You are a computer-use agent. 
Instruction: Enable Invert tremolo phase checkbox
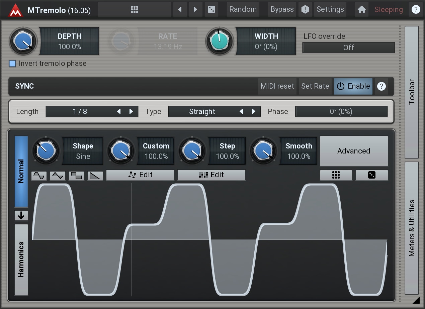[x=12, y=64]
